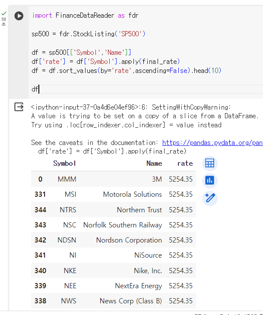Viewport: 263px width, 315px height.
Task: Click row index 344
Action: coord(40,210)
